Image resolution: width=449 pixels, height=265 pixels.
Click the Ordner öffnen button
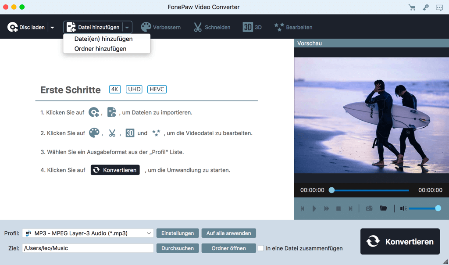coord(228,248)
